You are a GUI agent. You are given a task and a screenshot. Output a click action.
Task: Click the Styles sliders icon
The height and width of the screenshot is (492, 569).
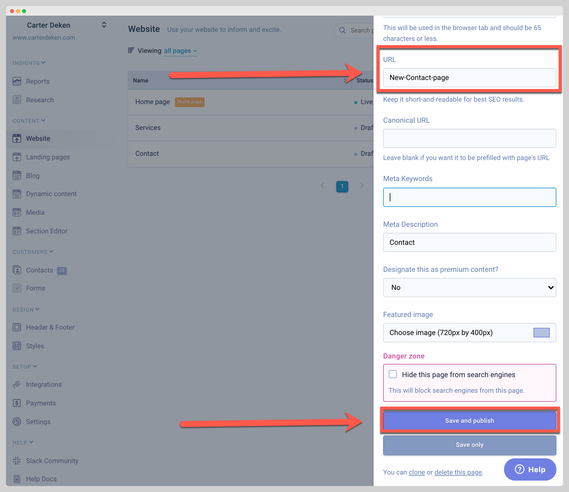[17, 346]
